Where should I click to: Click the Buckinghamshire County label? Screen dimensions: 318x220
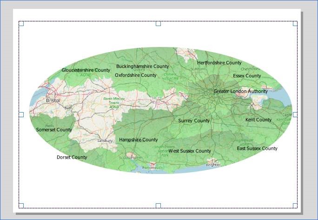142,67
